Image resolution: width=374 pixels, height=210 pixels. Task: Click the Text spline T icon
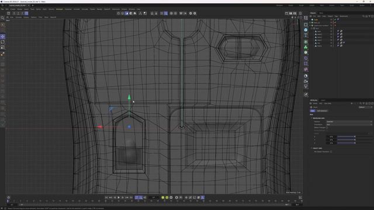(x=306, y=35)
